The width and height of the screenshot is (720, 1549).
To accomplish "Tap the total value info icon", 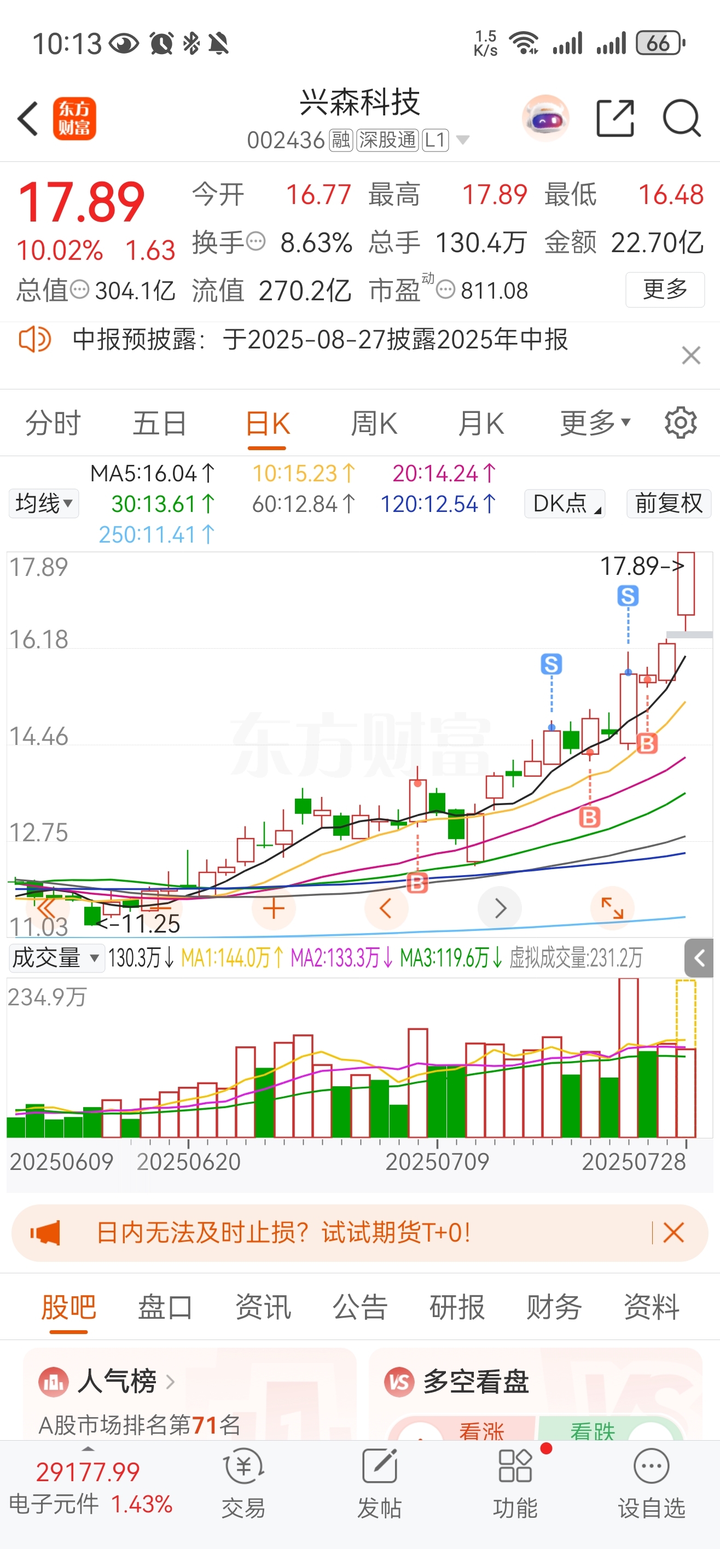I will click(x=80, y=290).
